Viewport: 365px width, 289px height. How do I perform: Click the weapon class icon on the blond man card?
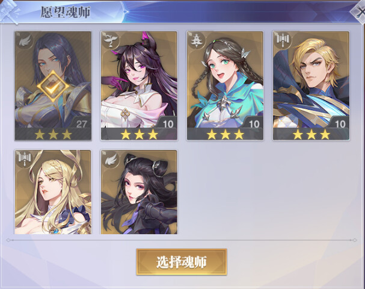(283, 40)
